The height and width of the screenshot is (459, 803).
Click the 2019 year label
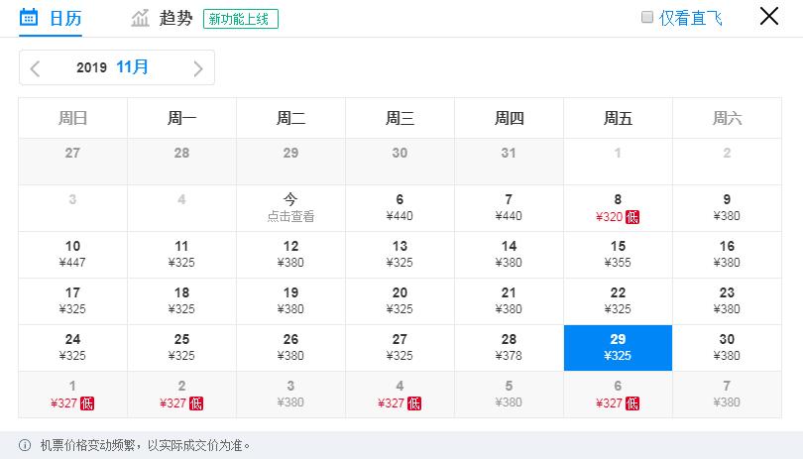pos(91,67)
